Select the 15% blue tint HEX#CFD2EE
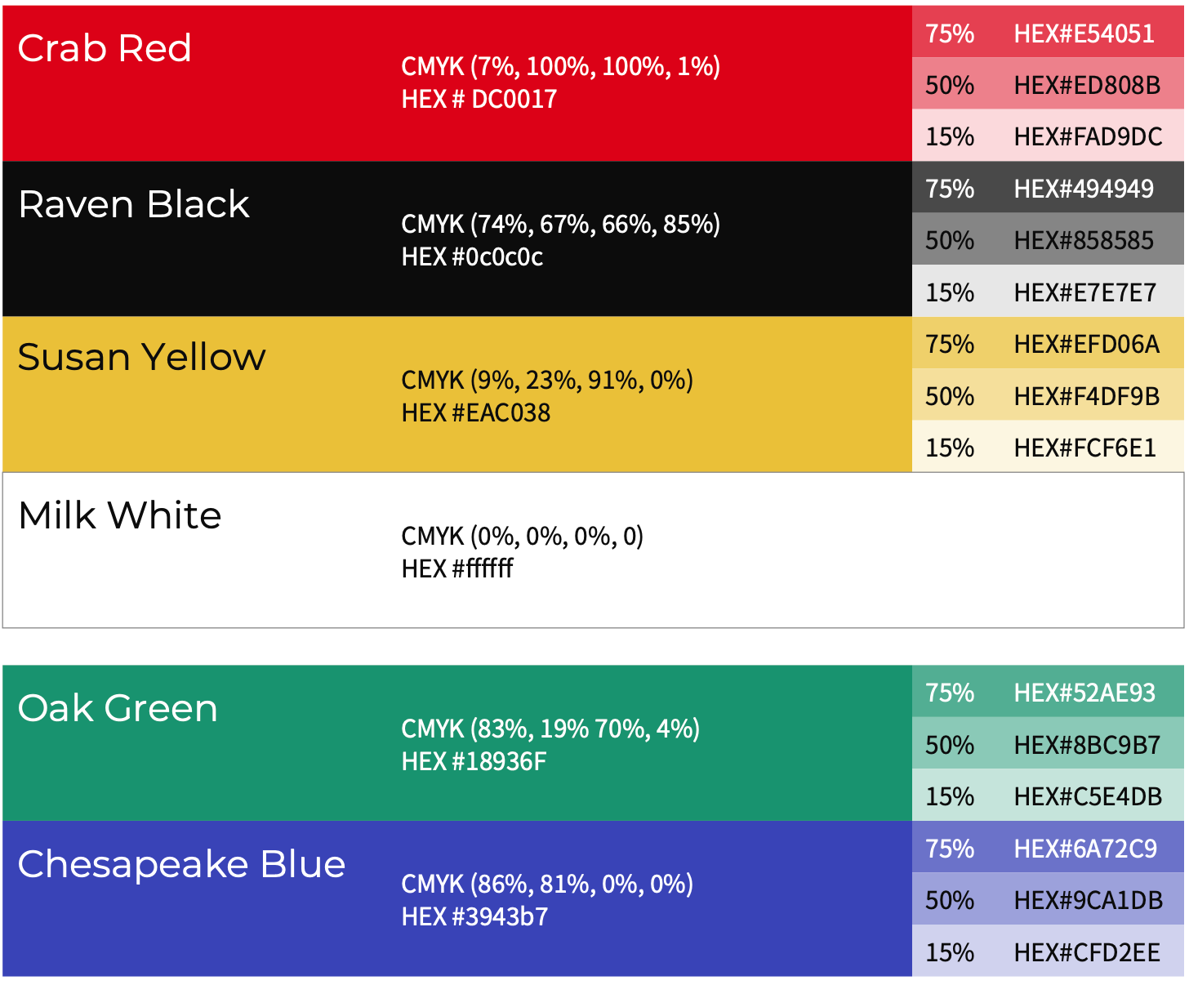 1048,951
